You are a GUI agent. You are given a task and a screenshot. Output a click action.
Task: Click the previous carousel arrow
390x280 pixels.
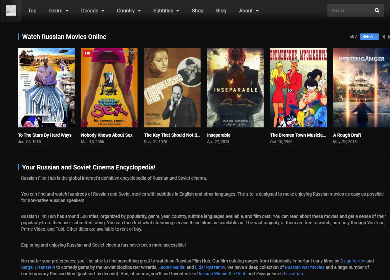(x=383, y=37)
